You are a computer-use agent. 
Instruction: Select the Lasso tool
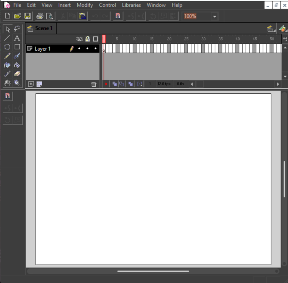coord(17,29)
